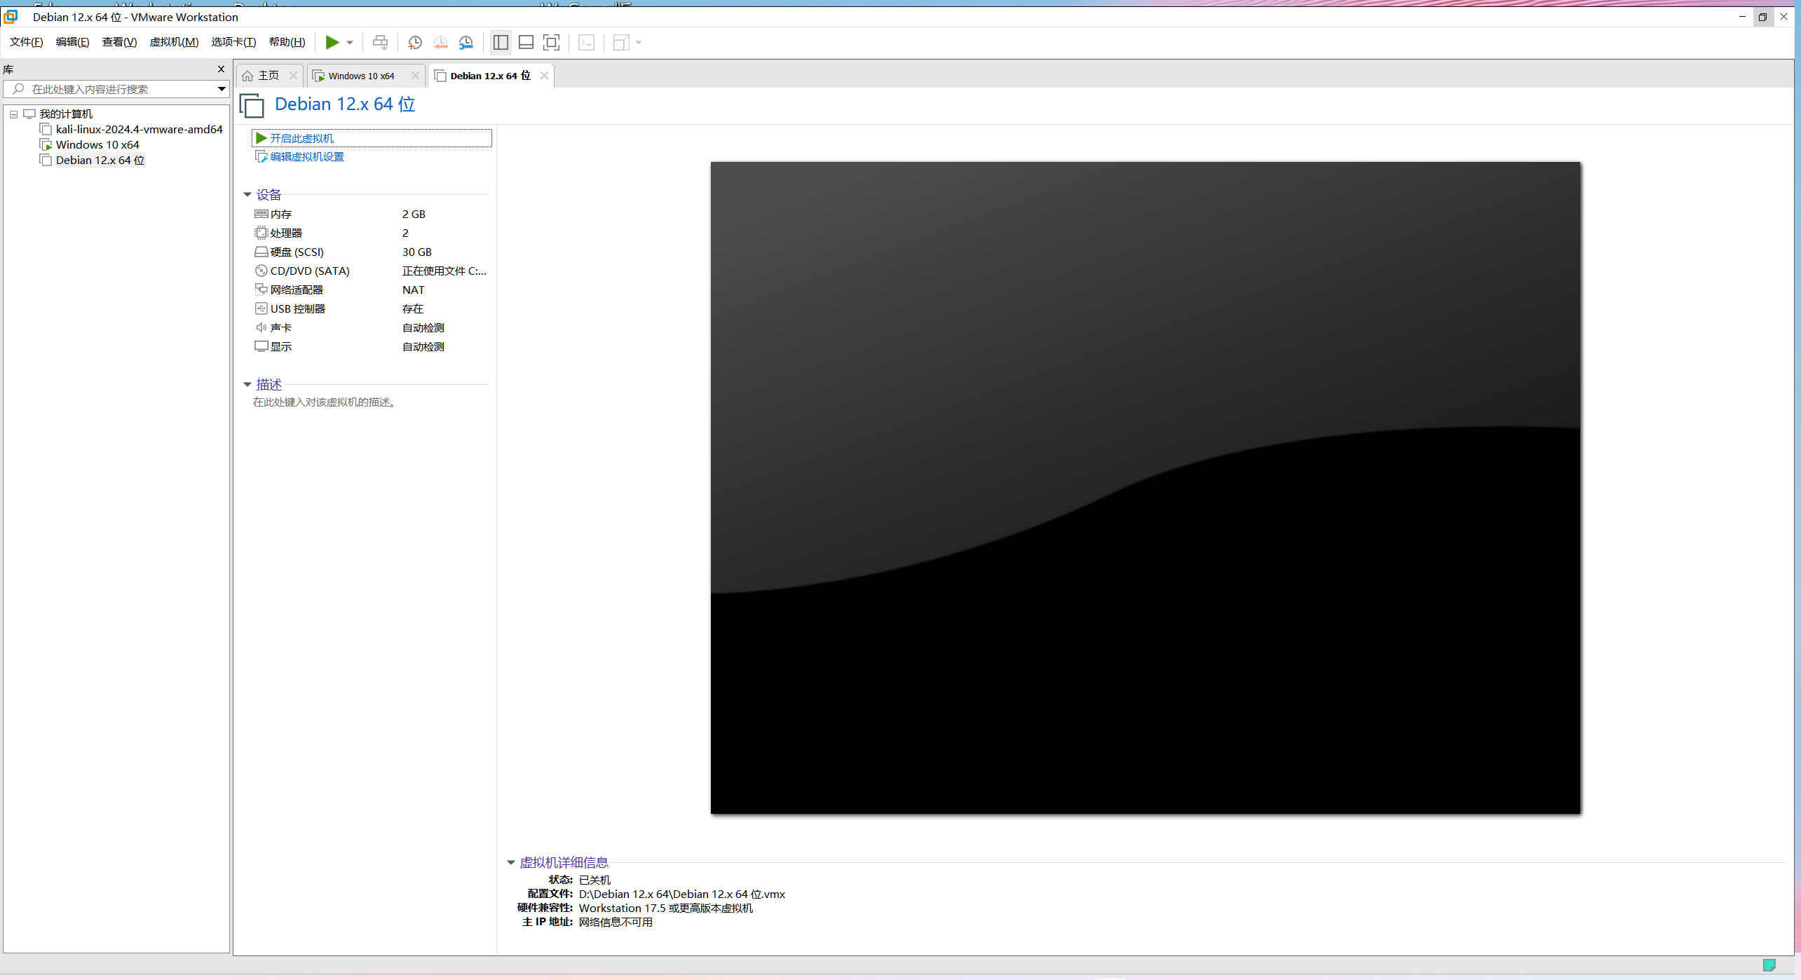Click 编辑虚拟机设置 link
This screenshot has width=1801, height=980.
tap(307, 156)
